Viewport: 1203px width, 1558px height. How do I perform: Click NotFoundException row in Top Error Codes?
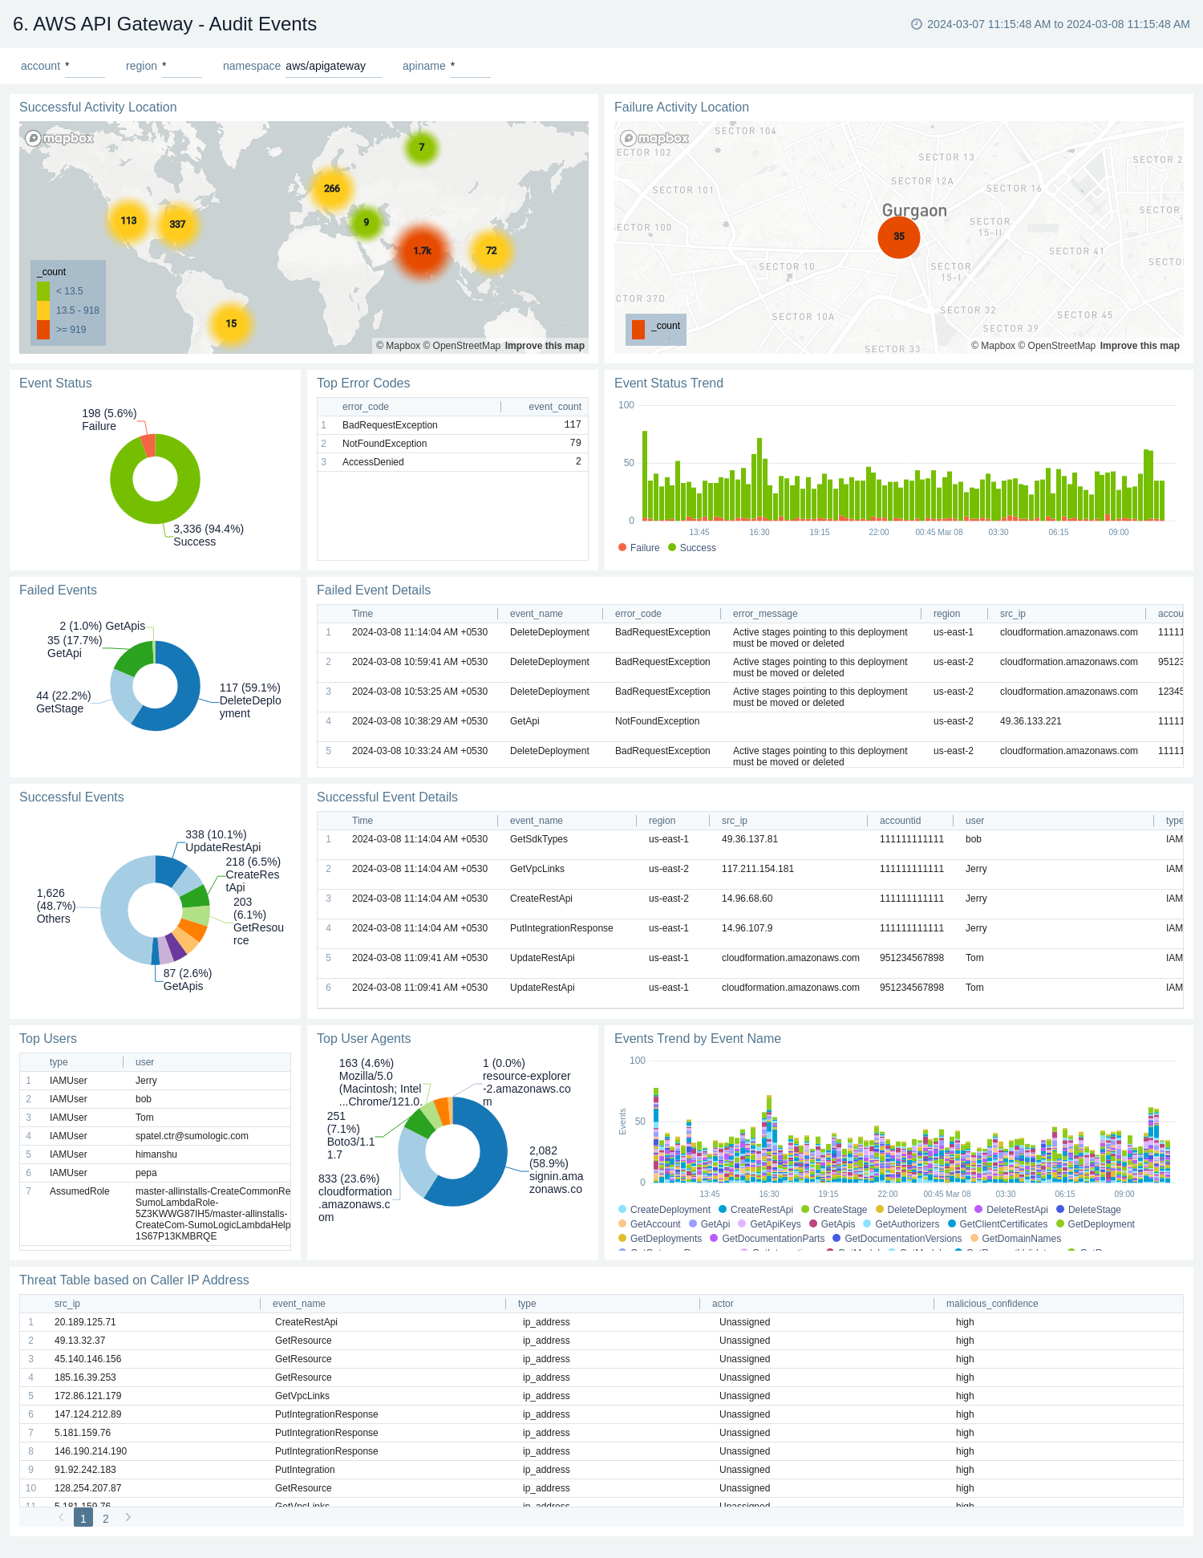tap(452, 444)
